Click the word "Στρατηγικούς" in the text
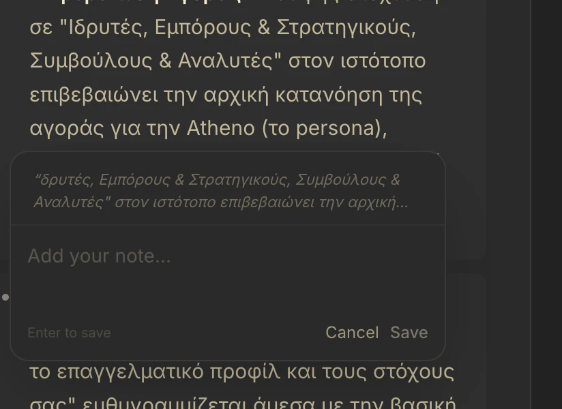The height and width of the screenshot is (409, 562). pyautogui.click(x=346, y=27)
